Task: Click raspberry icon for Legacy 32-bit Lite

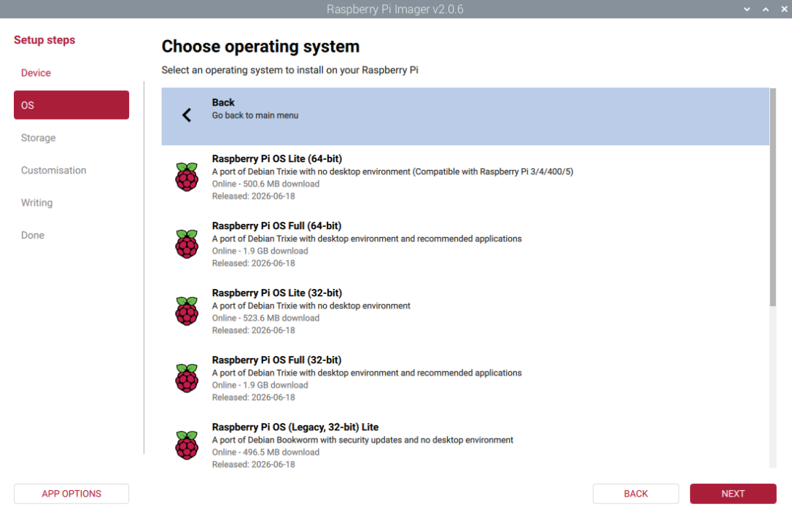Action: [187, 445]
